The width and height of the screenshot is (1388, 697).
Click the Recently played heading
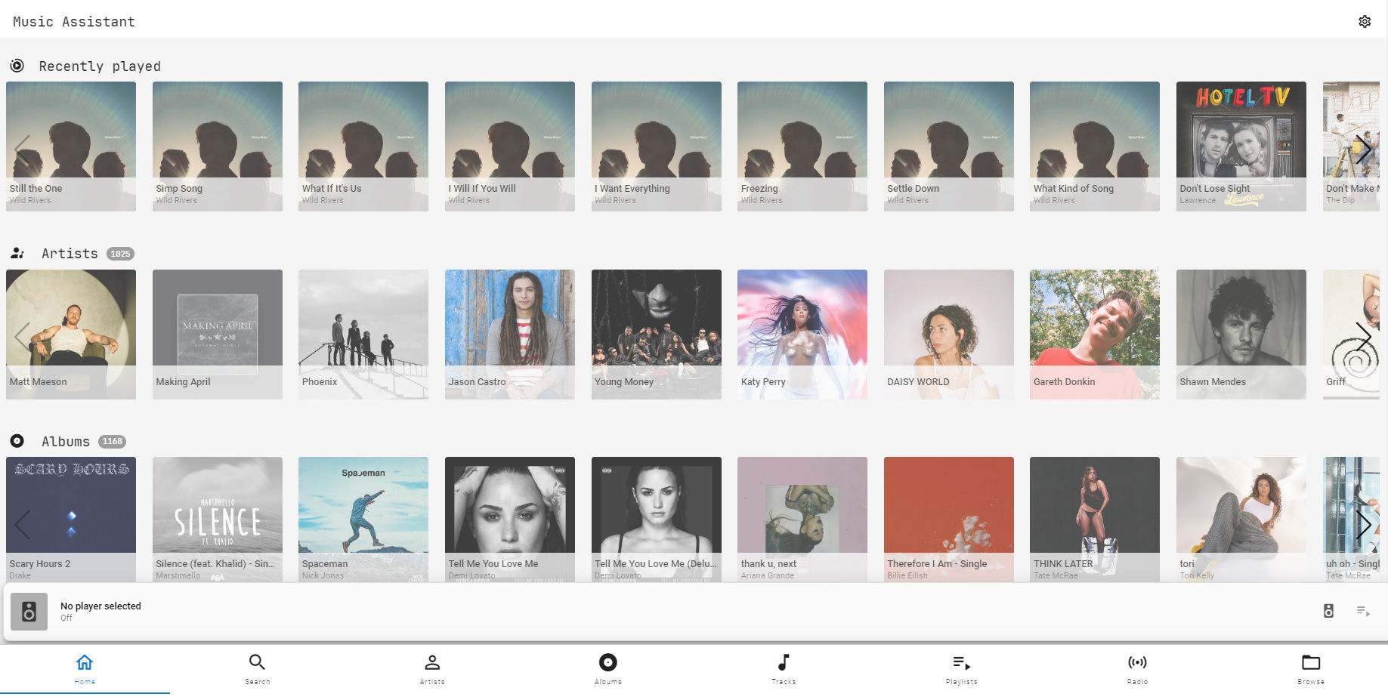[x=100, y=66]
